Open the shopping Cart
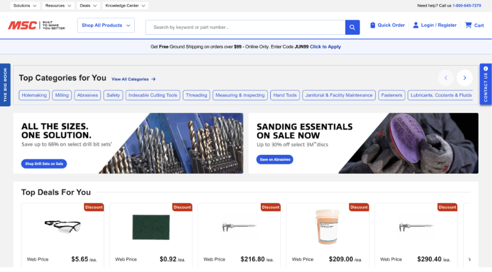The height and width of the screenshot is (272, 492). 474,25
